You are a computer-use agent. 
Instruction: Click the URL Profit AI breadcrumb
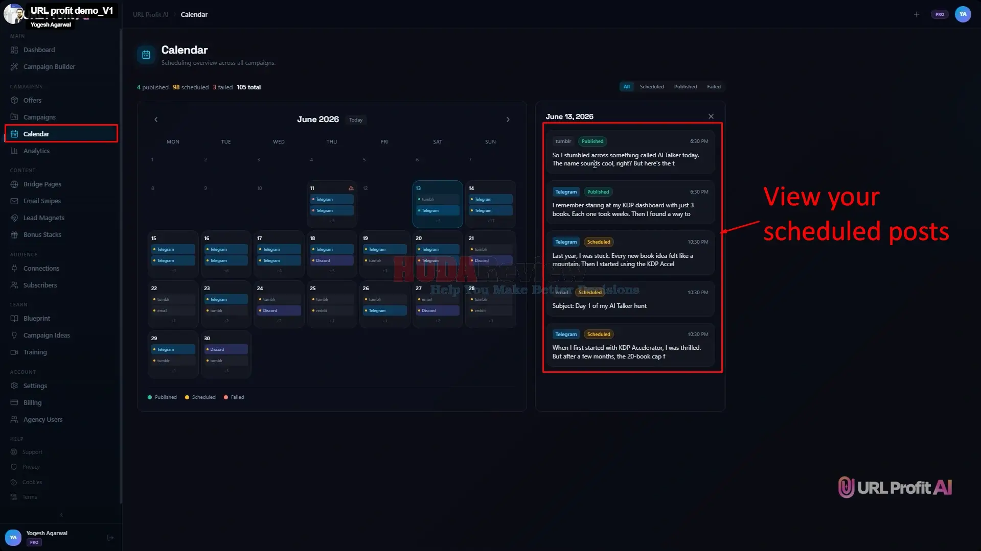tap(150, 14)
